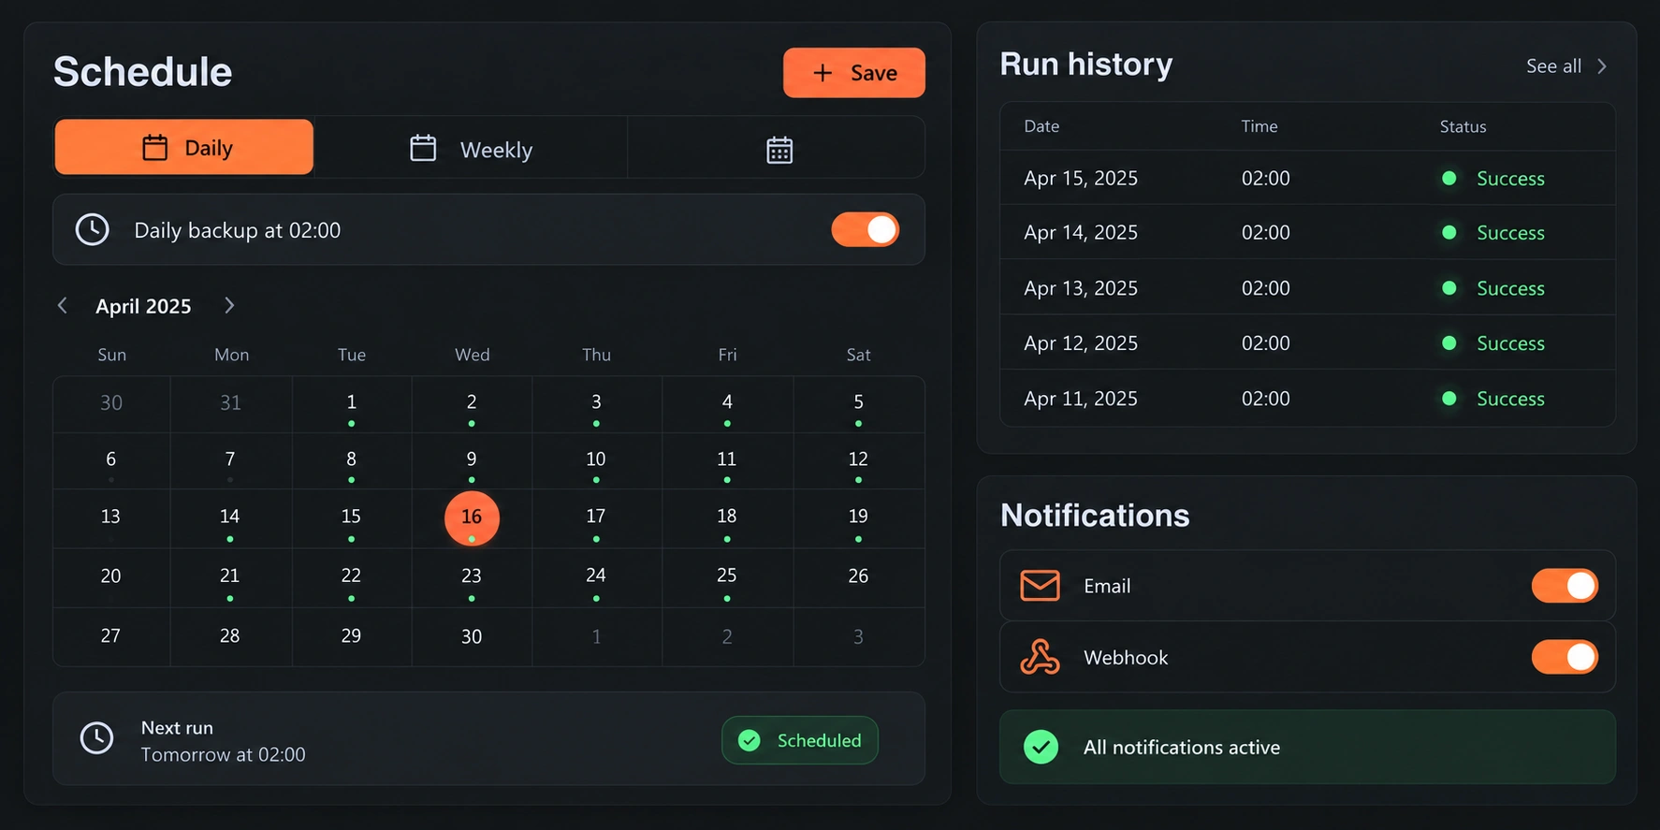Image resolution: width=1660 pixels, height=830 pixels.
Task: Select April 19 in calendar
Action: coord(858,518)
